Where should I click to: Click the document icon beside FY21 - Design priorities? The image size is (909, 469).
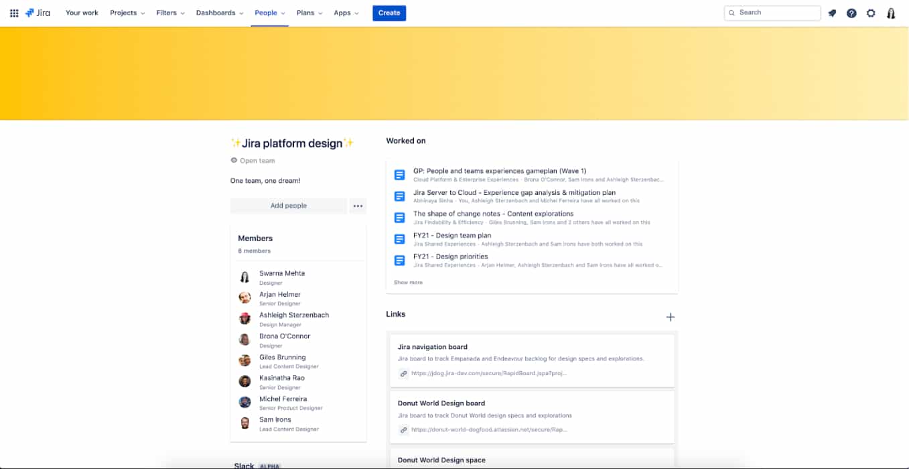pyautogui.click(x=399, y=260)
